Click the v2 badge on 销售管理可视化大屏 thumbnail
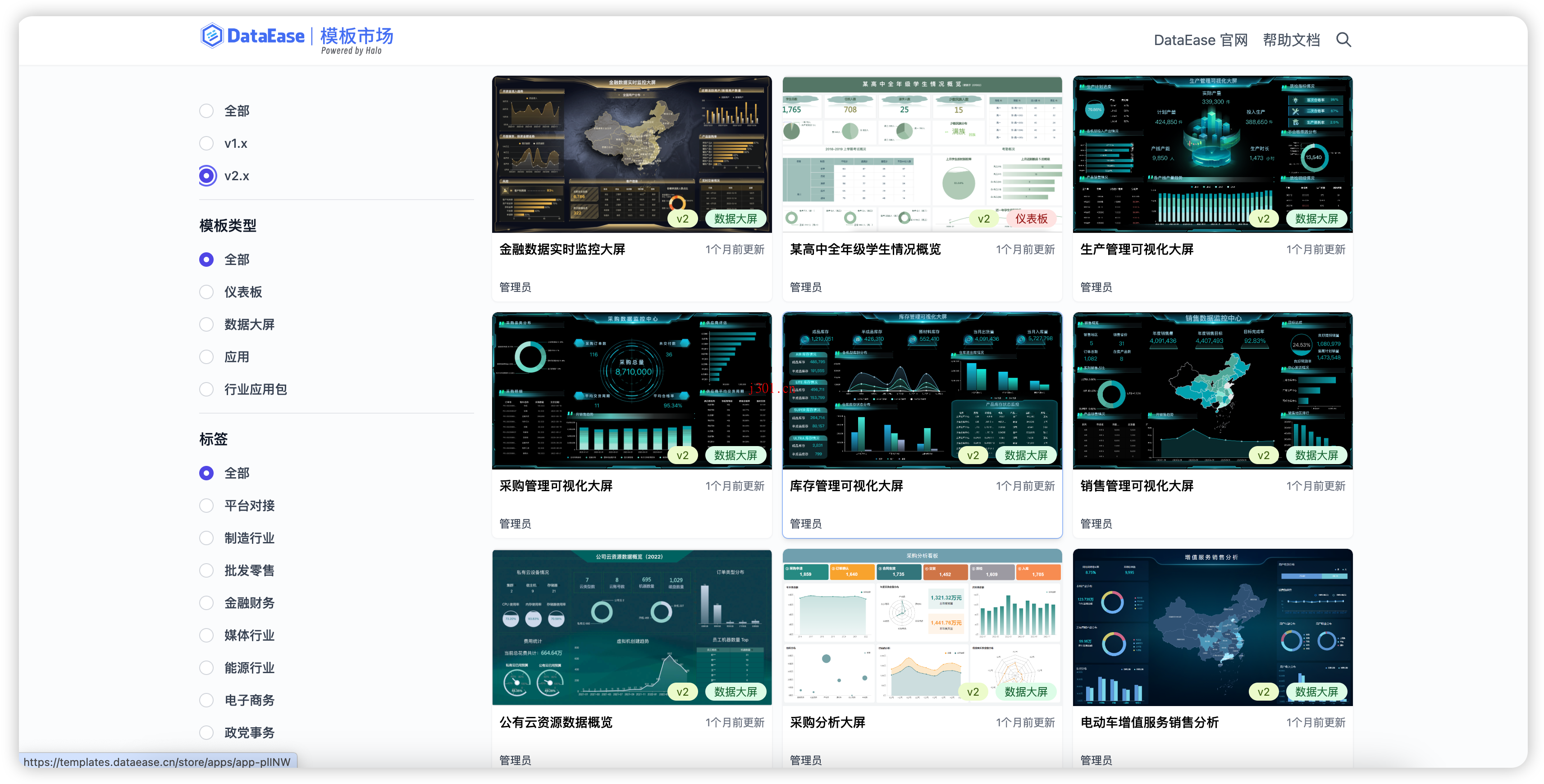This screenshot has width=1544, height=784. 1264,455
